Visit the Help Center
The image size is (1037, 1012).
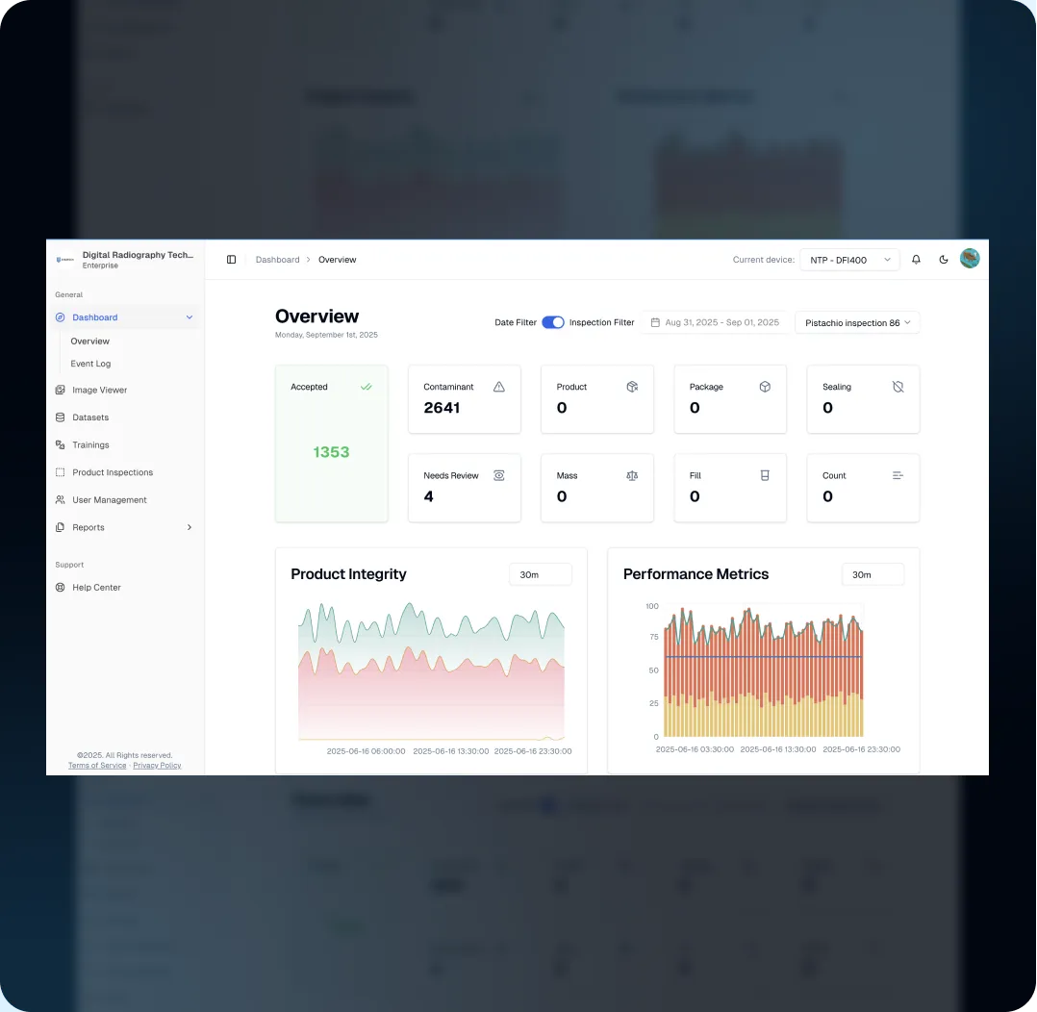96,587
